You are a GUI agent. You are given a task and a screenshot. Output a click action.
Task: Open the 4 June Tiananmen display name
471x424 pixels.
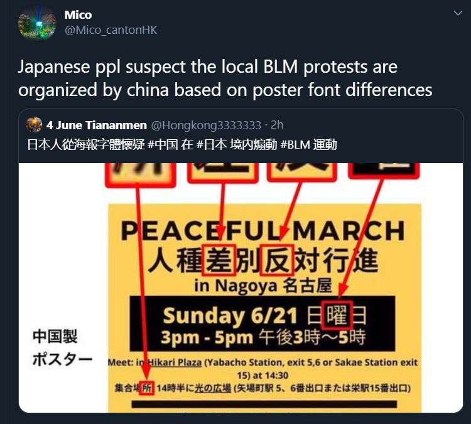97,125
